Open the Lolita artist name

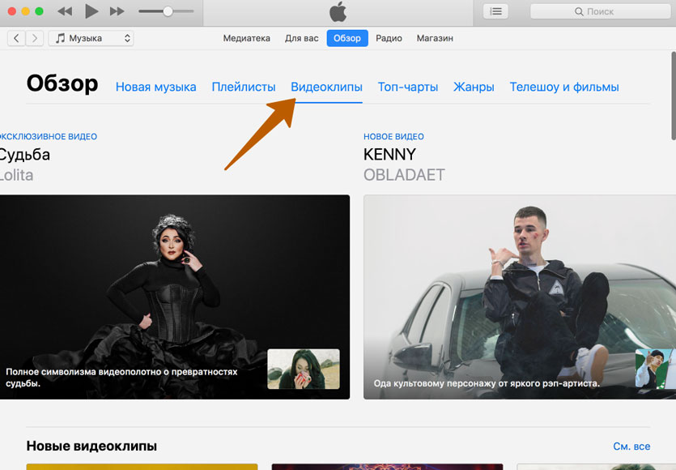16,175
